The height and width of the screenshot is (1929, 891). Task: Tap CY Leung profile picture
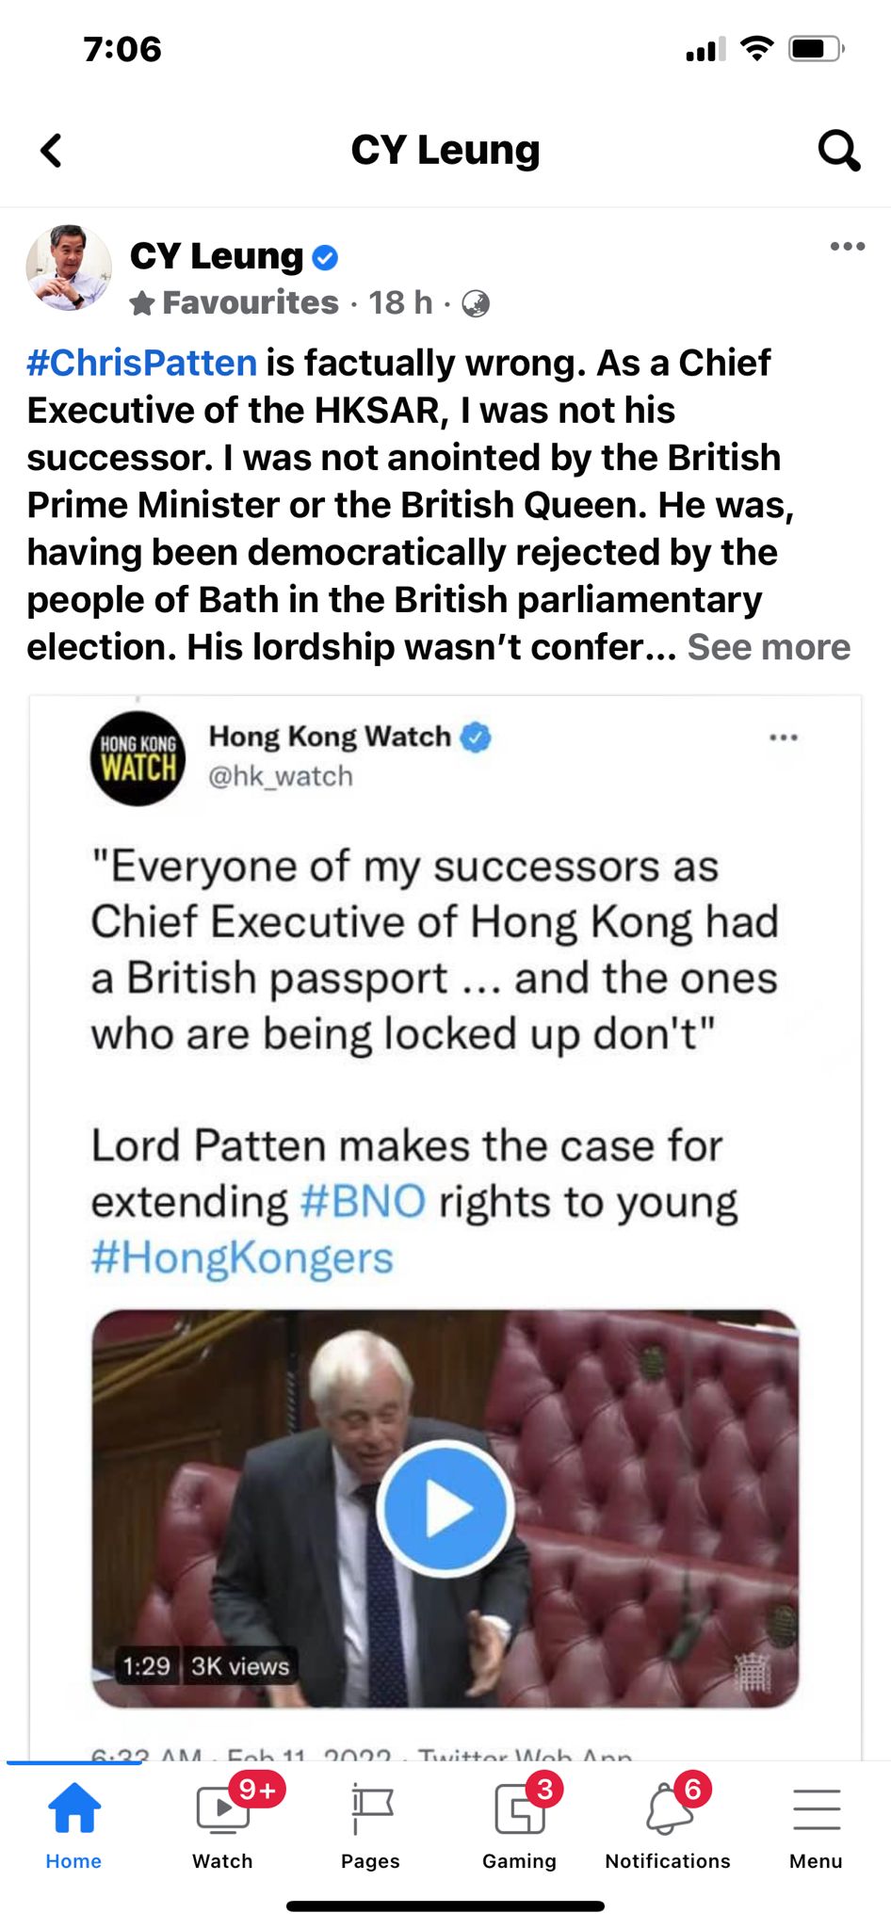[x=69, y=267]
